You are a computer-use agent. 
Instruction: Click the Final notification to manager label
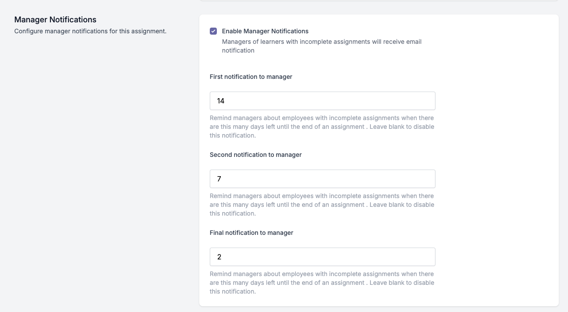click(x=252, y=233)
